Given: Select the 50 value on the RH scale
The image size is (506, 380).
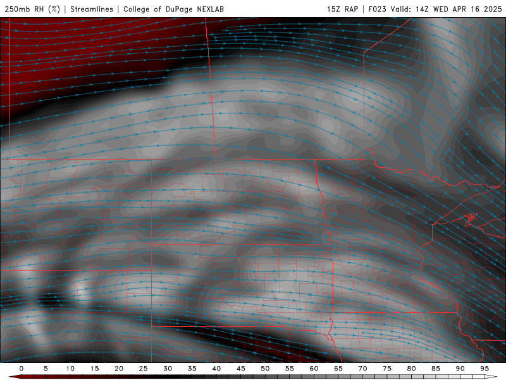Looking at the screenshot, I should 265,369.
